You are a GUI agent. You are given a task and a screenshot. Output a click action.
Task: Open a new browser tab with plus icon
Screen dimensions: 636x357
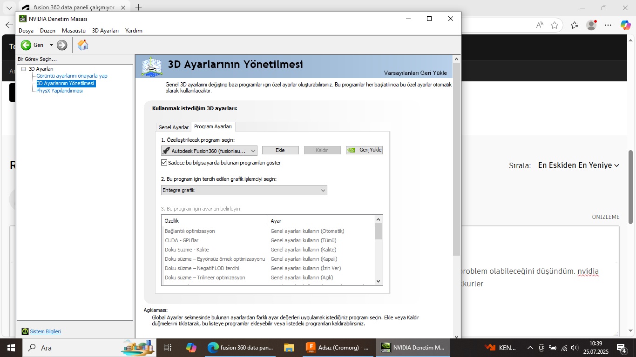(x=138, y=7)
